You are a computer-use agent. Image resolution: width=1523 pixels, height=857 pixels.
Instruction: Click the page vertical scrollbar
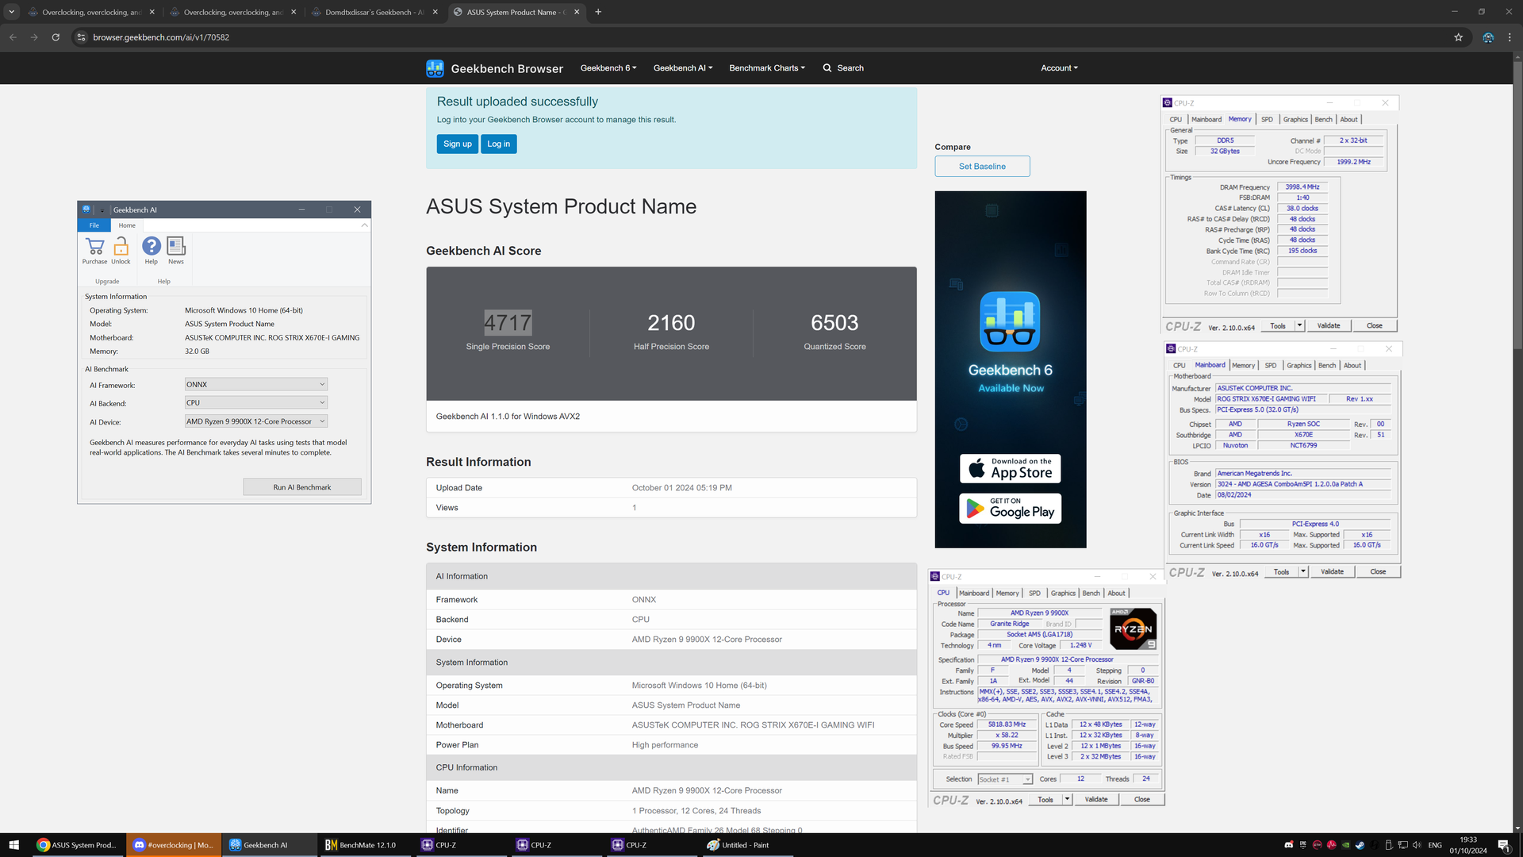1517,206
